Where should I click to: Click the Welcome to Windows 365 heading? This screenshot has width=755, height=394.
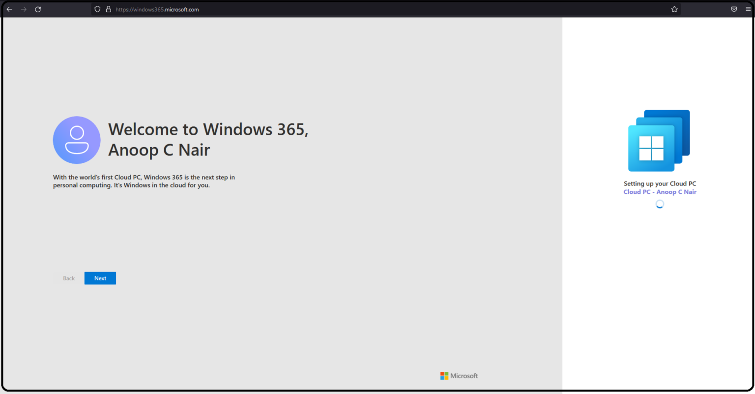[x=208, y=140]
